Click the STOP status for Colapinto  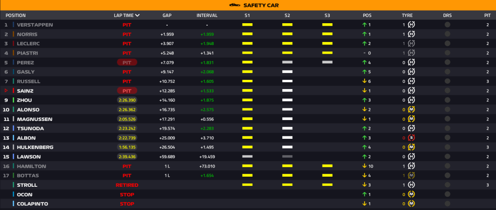point(127,204)
